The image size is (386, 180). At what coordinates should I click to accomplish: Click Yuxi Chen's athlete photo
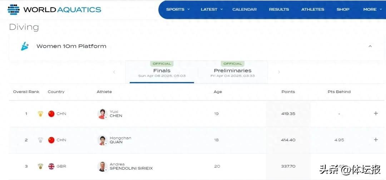(102, 114)
